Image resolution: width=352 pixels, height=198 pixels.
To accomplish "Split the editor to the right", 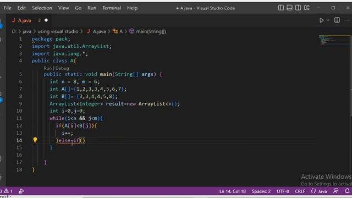I will (337, 20).
